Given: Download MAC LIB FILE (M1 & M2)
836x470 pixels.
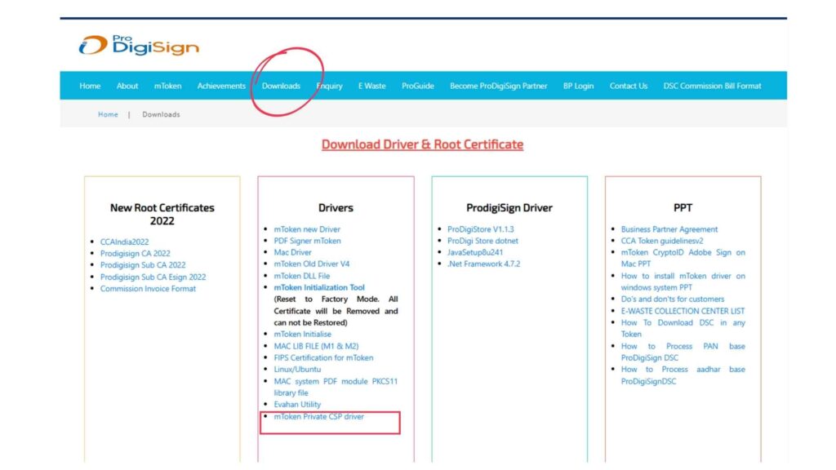Looking at the screenshot, I should 316,346.
